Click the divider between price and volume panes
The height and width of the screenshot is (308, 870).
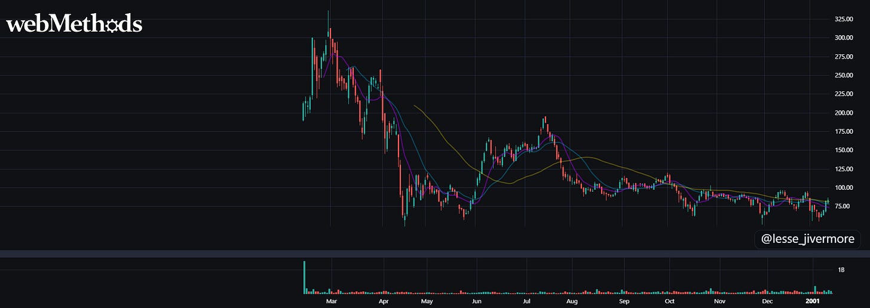pyautogui.click(x=435, y=254)
